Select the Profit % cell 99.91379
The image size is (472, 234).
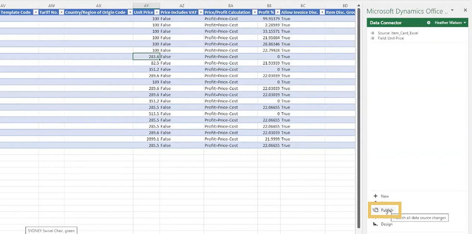tap(269, 19)
